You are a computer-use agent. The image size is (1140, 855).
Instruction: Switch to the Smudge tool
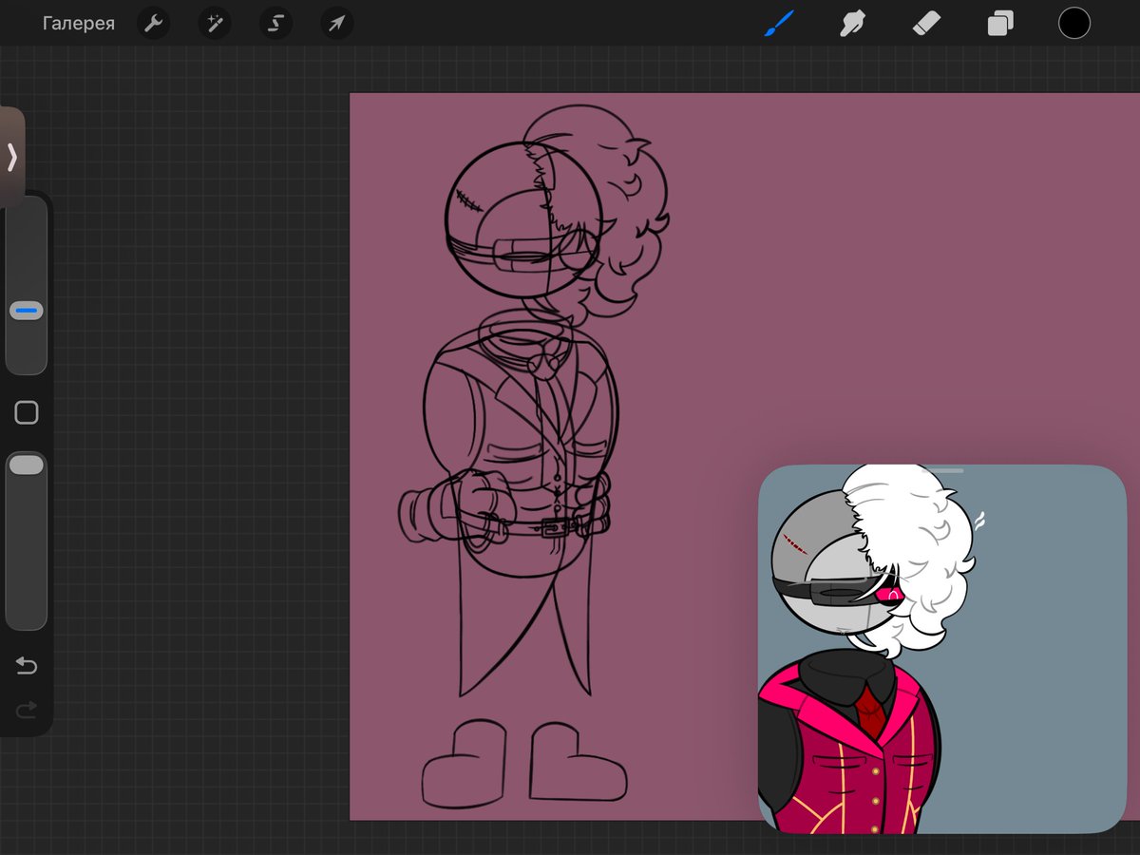[x=852, y=23]
